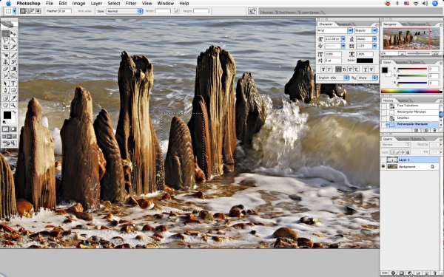The image size is (444, 277).
Task: Click the Character text color swatch
Action: point(365,61)
